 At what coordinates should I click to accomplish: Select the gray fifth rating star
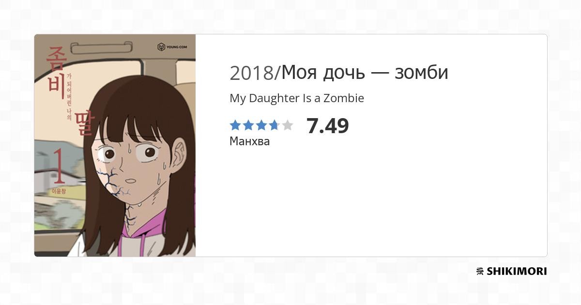point(288,125)
